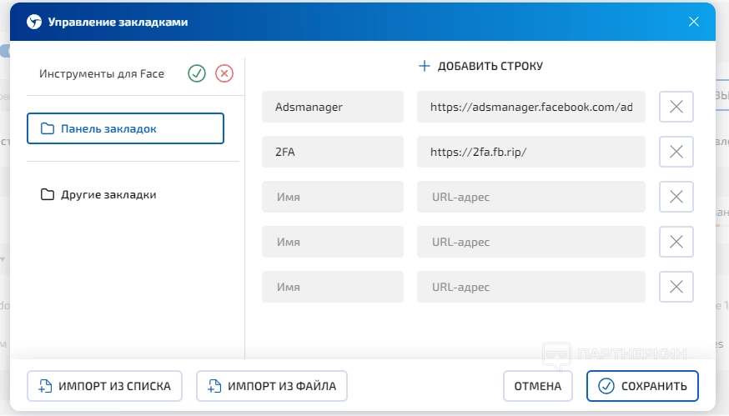Delete the last empty bookmark row
729x416 pixels.
[676, 287]
